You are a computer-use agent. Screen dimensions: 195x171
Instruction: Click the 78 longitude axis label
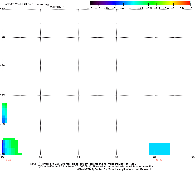click(x=40, y=157)
